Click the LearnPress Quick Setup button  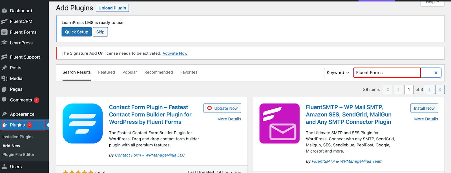[x=77, y=32]
